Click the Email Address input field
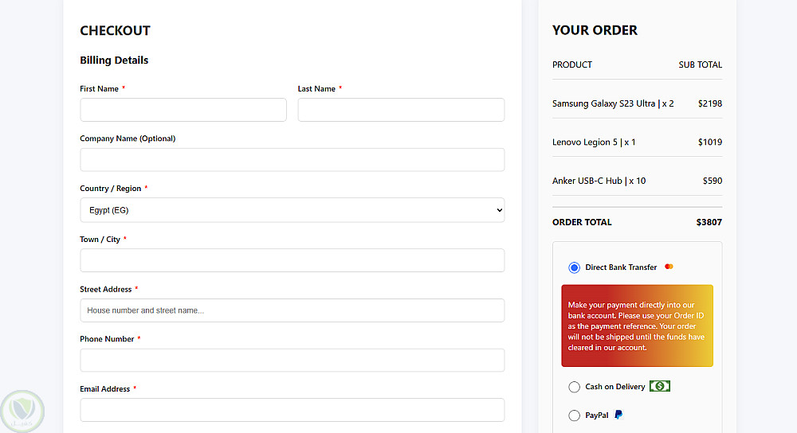Screen dimensions: 797x433 click(292, 410)
